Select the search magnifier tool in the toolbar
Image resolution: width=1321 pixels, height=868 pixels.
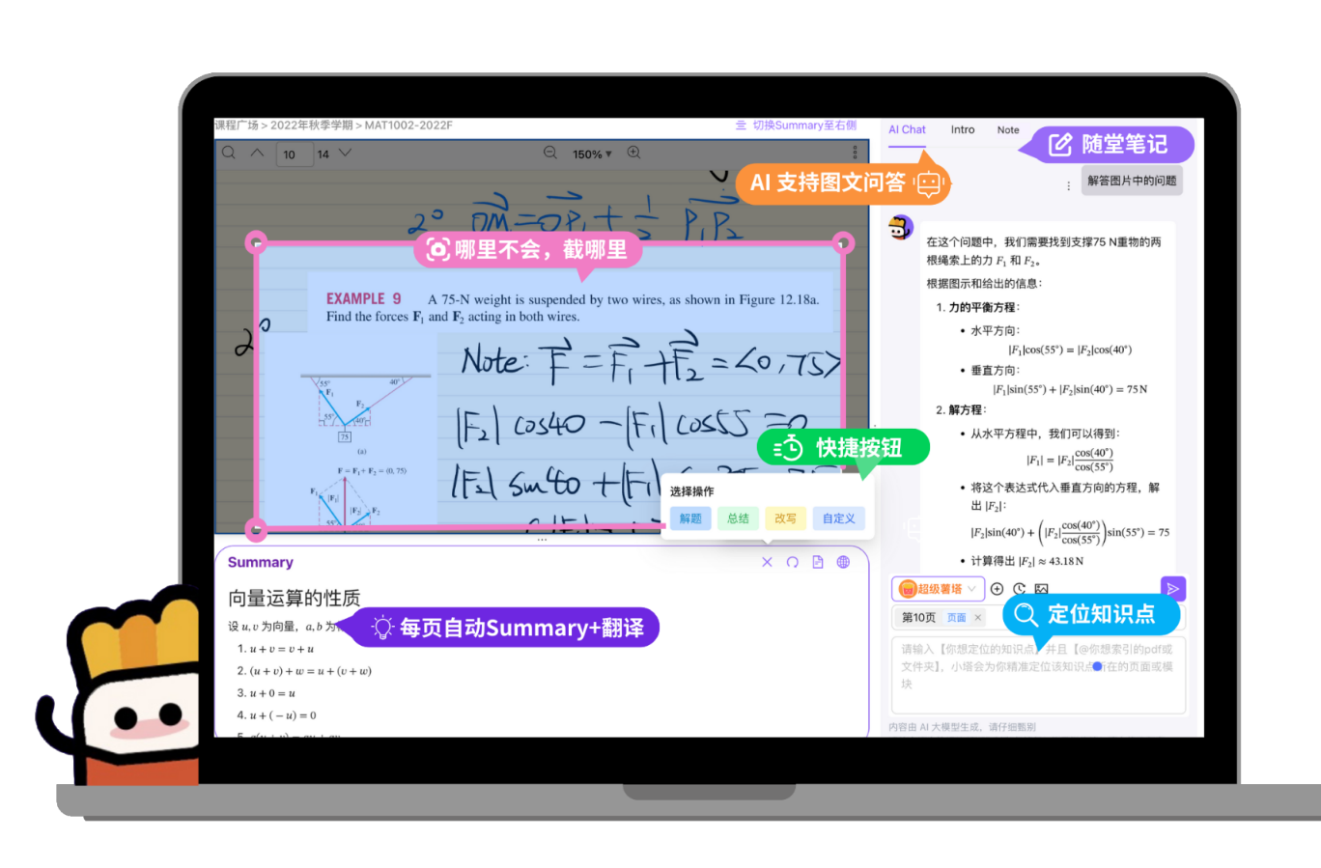pyautogui.click(x=229, y=153)
